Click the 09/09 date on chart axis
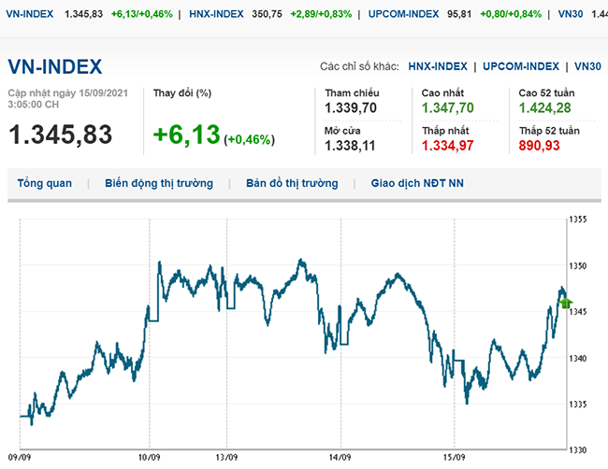The width and height of the screenshot is (608, 469). click(20, 458)
